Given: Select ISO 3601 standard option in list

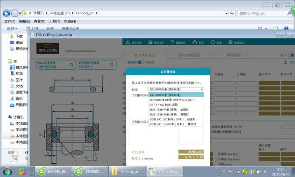Looking at the screenshot, I should 176,95.
